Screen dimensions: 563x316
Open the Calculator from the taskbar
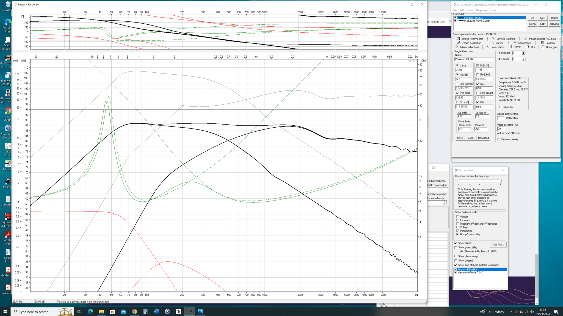coord(145,312)
